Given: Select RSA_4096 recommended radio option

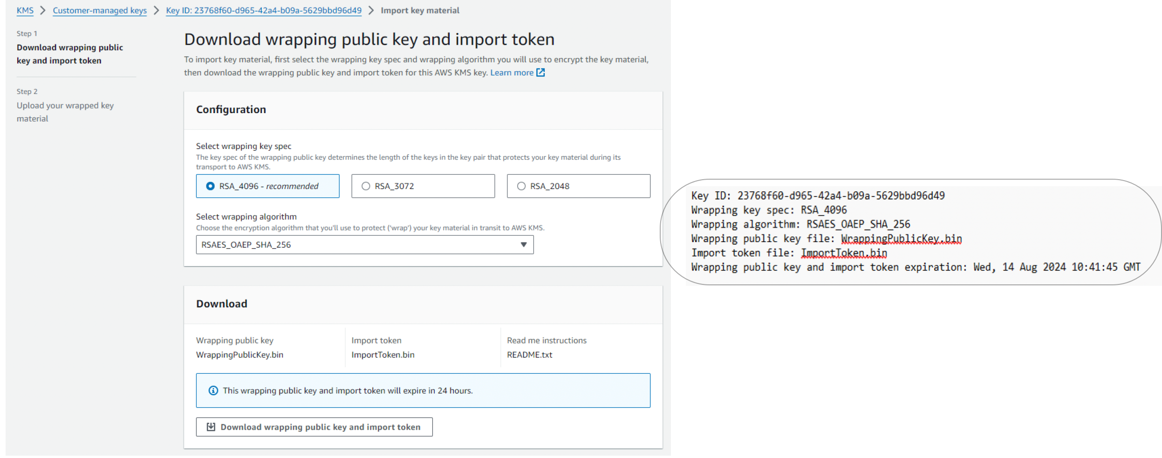Looking at the screenshot, I should click(x=267, y=186).
